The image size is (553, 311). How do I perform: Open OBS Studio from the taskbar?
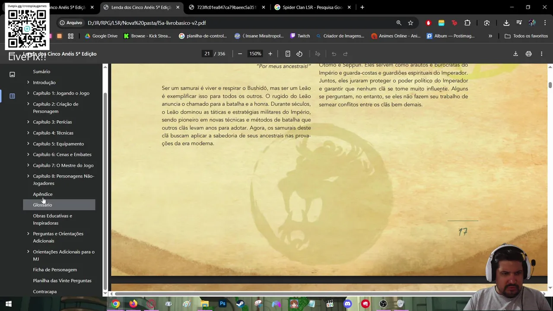(383, 304)
